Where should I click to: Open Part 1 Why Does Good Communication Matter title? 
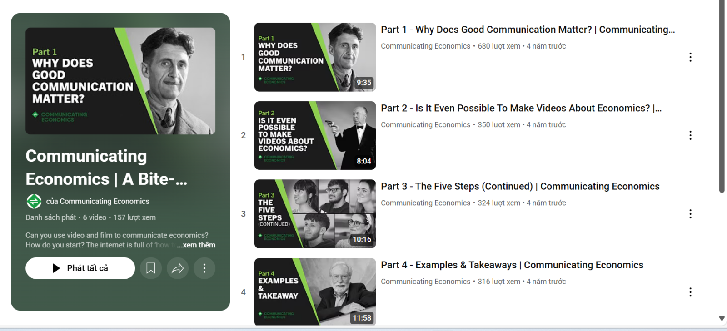tap(528, 30)
